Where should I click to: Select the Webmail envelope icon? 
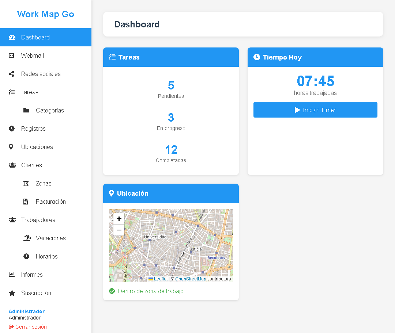point(12,55)
